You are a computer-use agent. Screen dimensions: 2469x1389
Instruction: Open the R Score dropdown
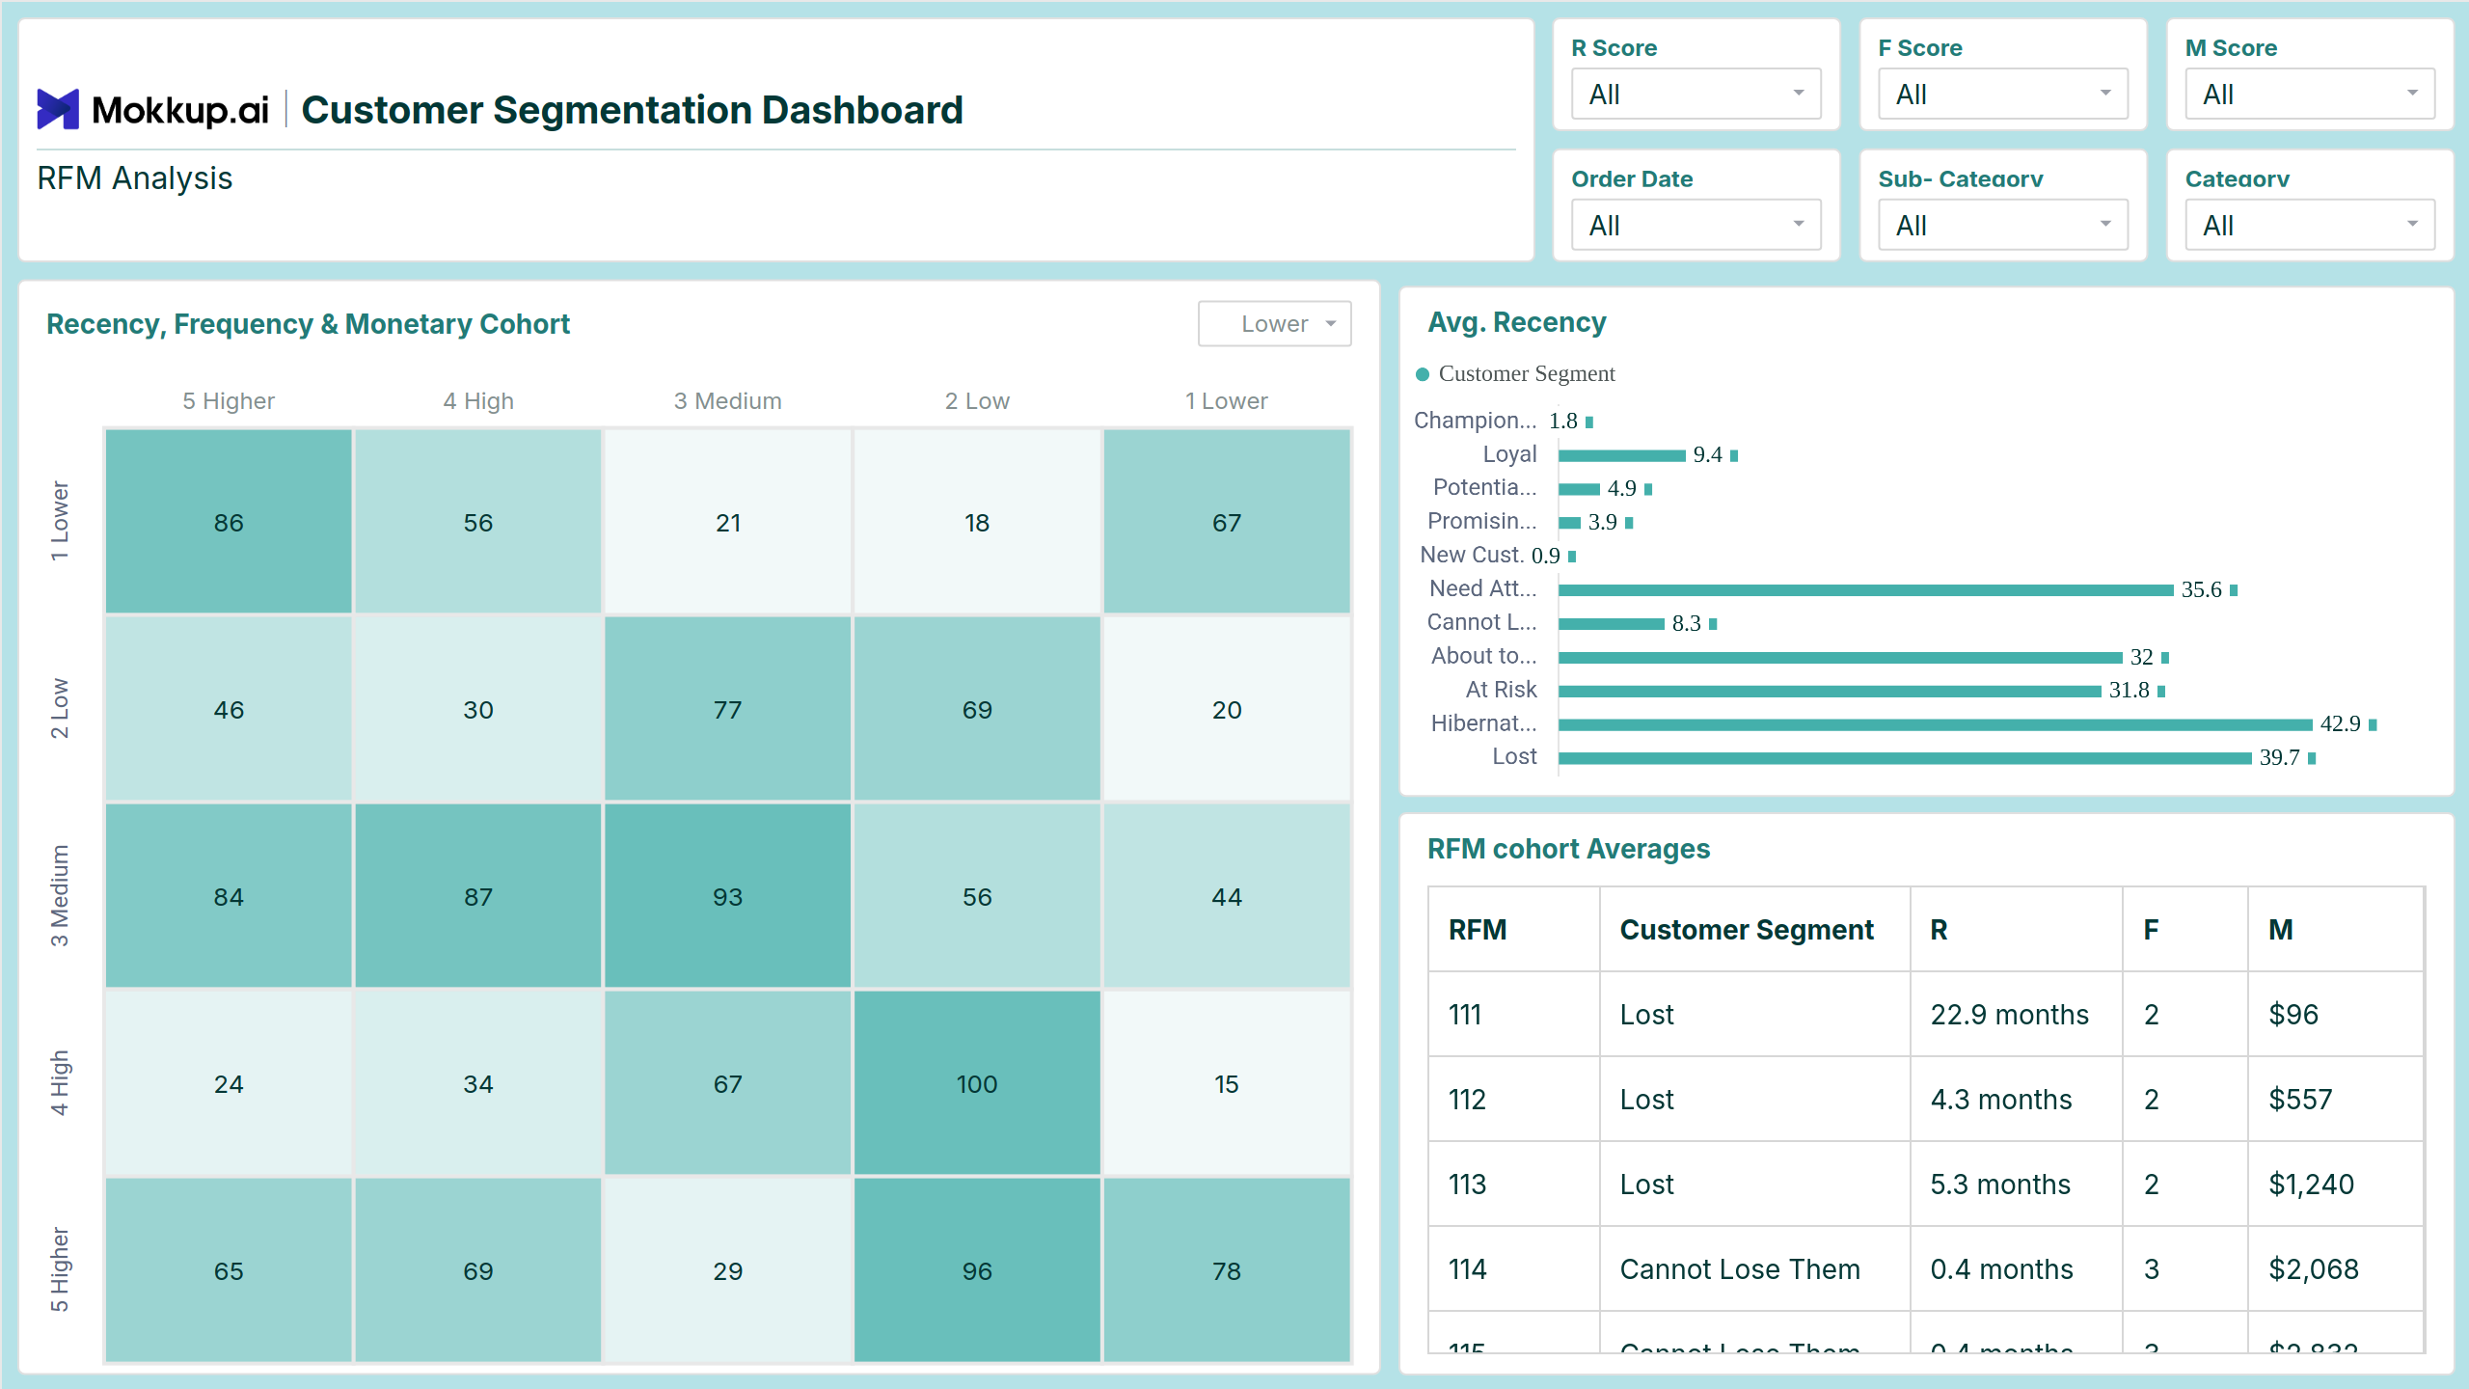coord(1696,95)
